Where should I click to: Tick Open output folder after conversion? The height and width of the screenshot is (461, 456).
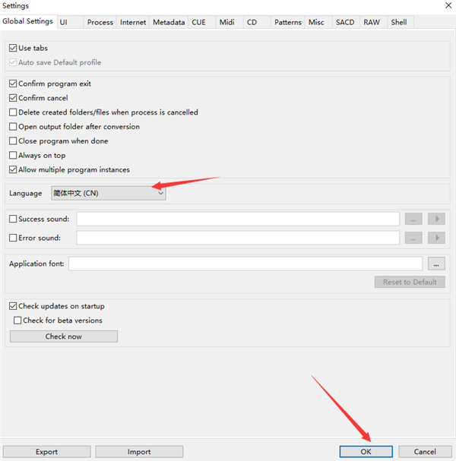pos(13,127)
